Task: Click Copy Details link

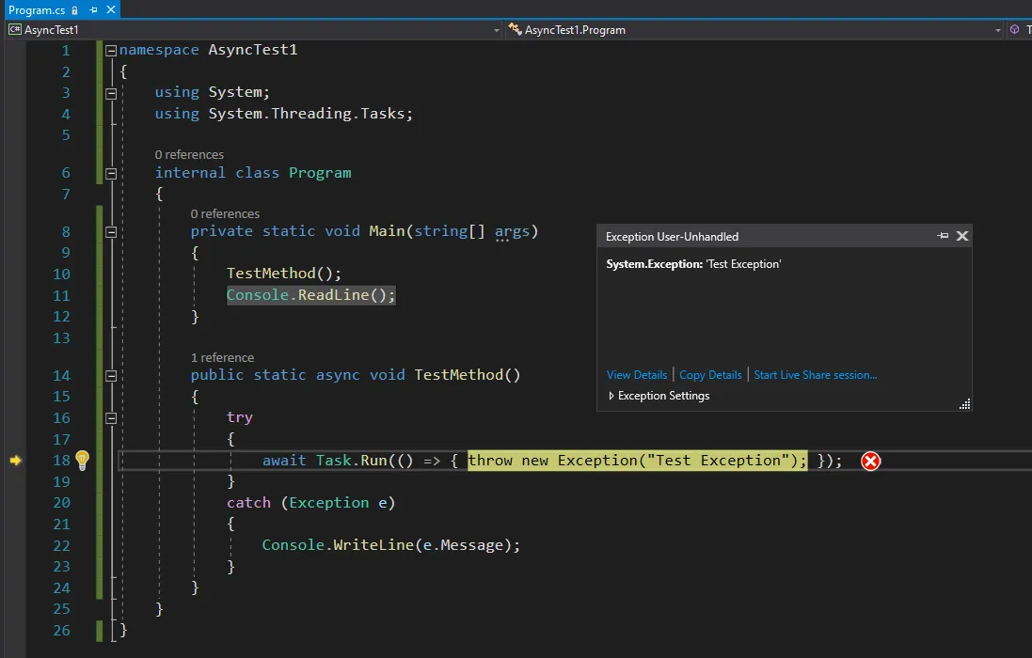Action: (710, 374)
